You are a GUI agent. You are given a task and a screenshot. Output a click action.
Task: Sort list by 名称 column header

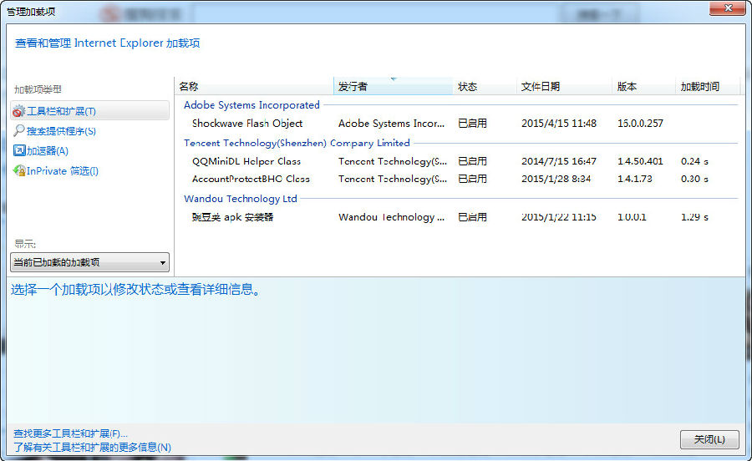pyautogui.click(x=254, y=87)
